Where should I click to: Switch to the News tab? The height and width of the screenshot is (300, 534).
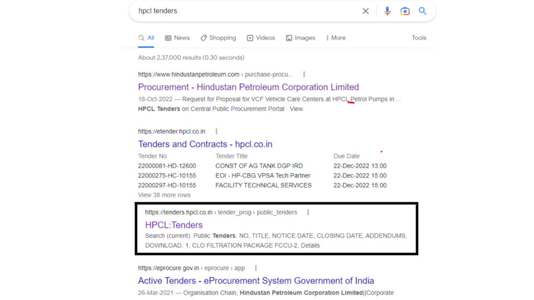click(x=177, y=38)
